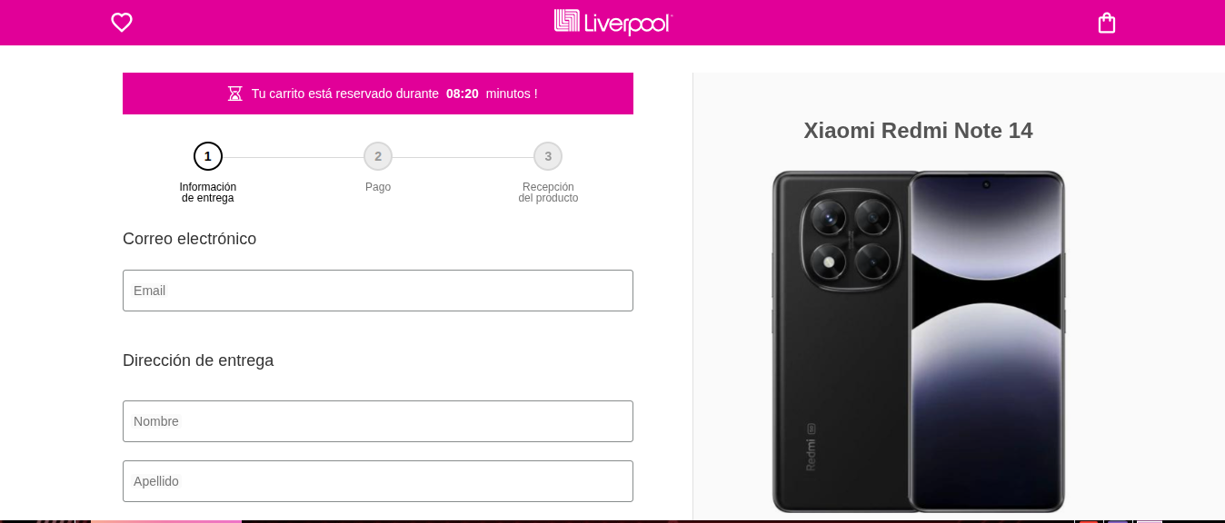The image size is (1225, 523).
Task: Open the shopping bag cart icon
Action: (x=1106, y=23)
